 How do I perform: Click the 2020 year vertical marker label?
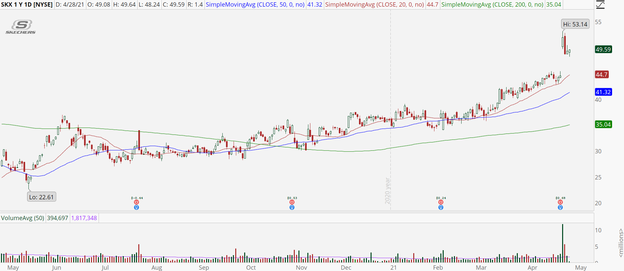coord(387,191)
